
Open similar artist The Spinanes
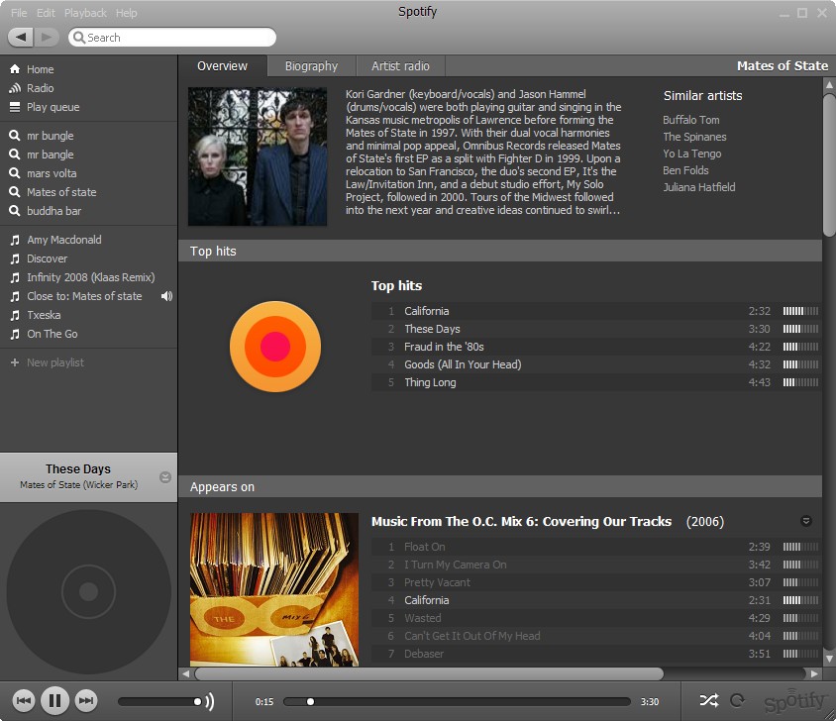click(x=694, y=137)
